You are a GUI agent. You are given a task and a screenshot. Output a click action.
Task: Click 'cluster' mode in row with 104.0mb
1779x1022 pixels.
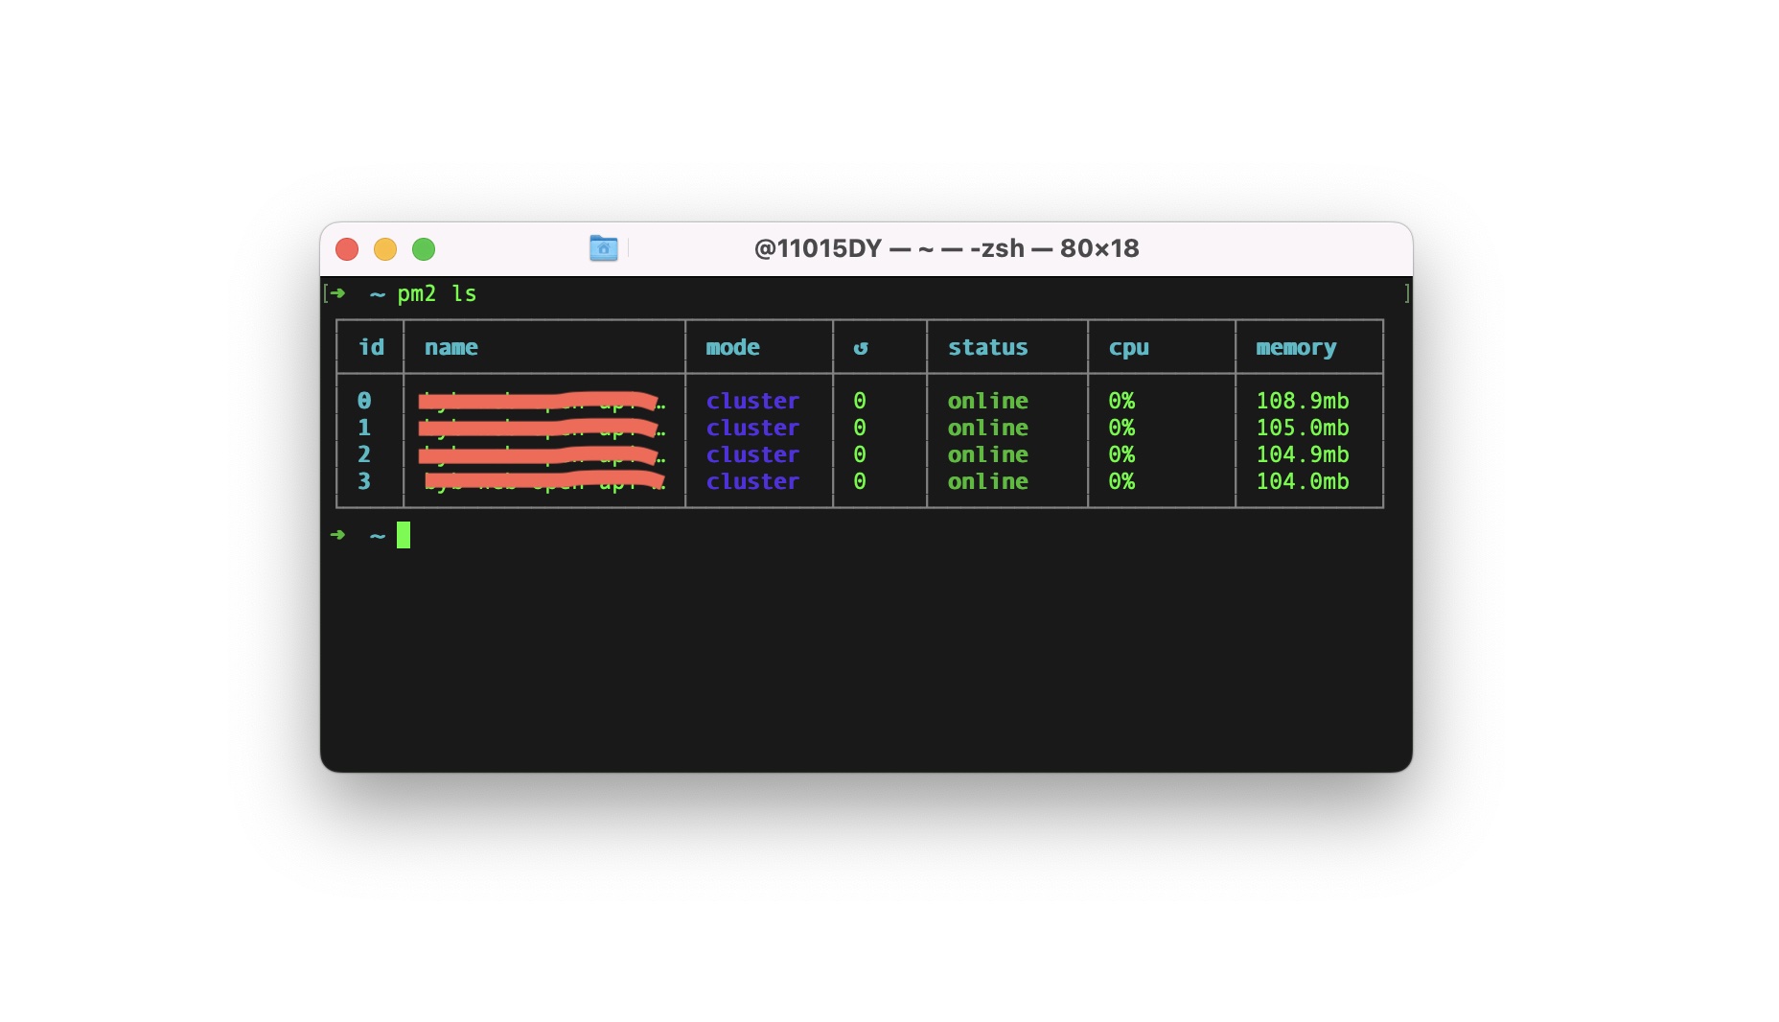pos(752,481)
